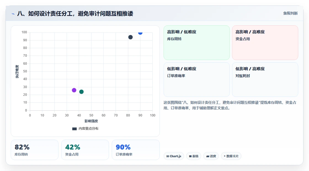Click 资金占用 text in red quadrant
The image size is (309, 171).
pyautogui.click(x=243, y=39)
